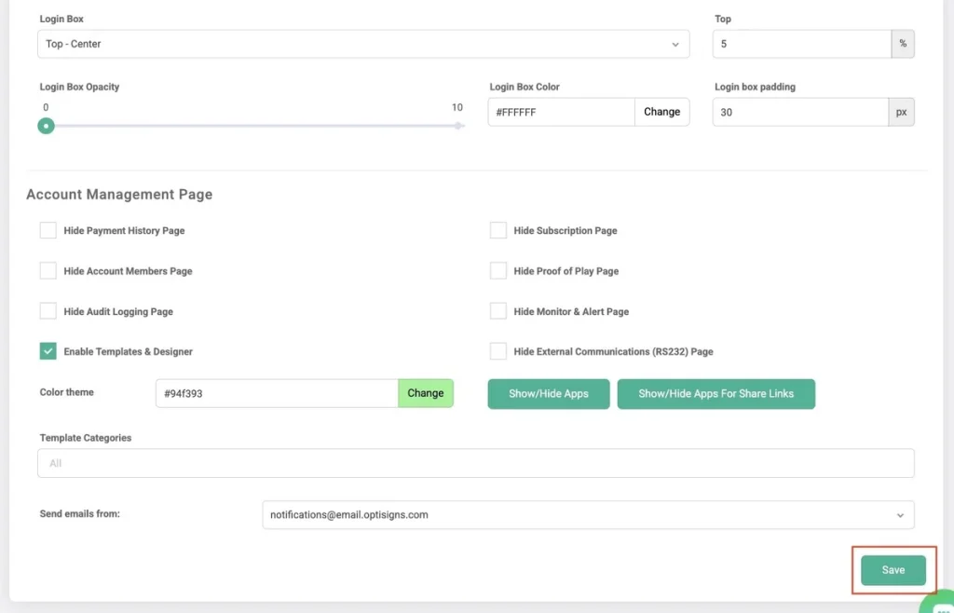Check Hide External Communications (RS232) Page
The image size is (954, 613).
click(x=498, y=351)
